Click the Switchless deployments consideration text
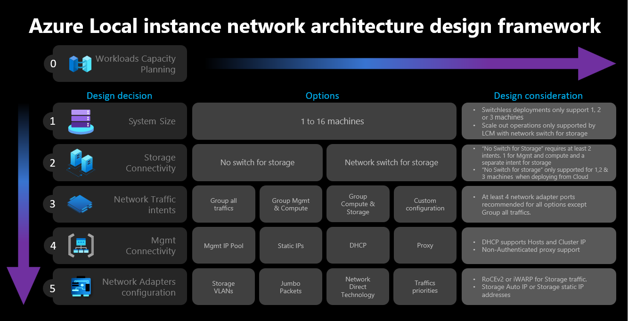The width and height of the screenshot is (628, 321). pos(541,113)
